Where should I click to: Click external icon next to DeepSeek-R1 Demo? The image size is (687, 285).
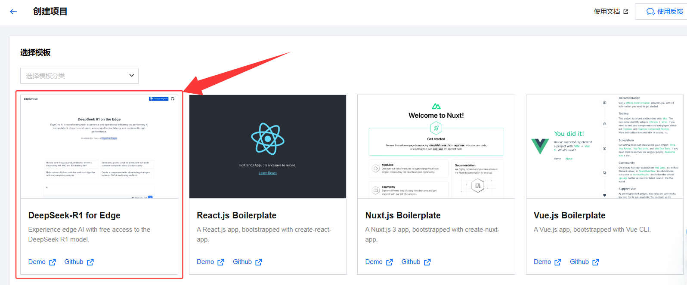pos(53,262)
